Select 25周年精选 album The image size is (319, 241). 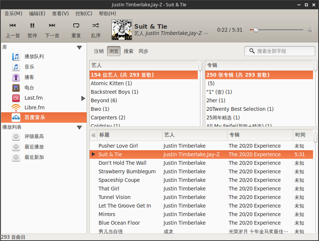(259, 118)
